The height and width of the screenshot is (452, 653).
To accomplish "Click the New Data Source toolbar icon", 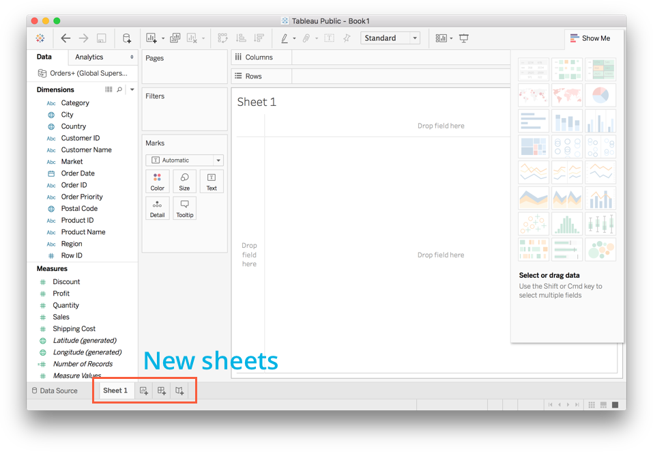I will coord(126,38).
